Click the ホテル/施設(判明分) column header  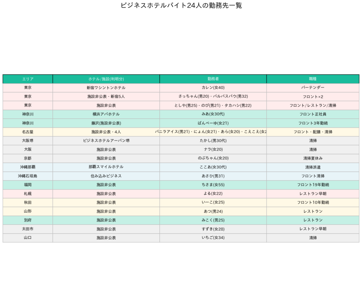(106, 79)
